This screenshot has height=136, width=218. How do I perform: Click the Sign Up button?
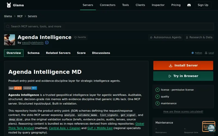tap(203, 5)
